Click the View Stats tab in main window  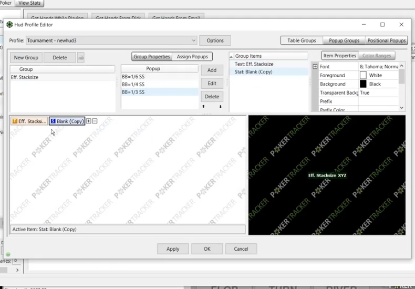[29, 3]
